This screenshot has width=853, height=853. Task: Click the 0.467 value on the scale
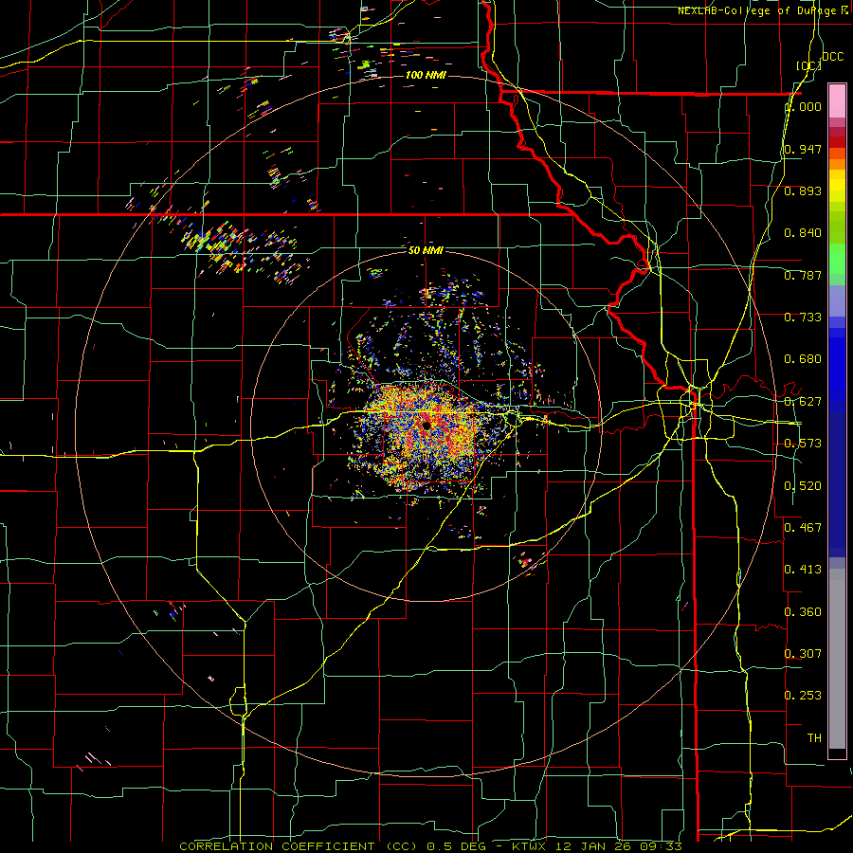(x=803, y=527)
